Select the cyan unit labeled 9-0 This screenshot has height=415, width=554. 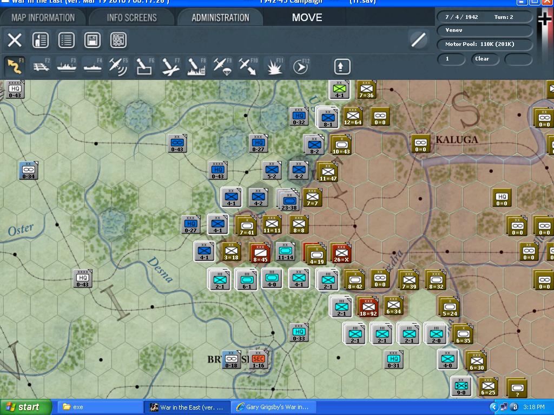click(461, 386)
